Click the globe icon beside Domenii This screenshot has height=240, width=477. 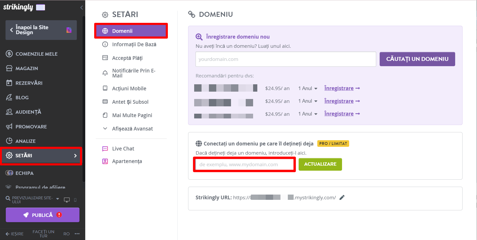105,31
